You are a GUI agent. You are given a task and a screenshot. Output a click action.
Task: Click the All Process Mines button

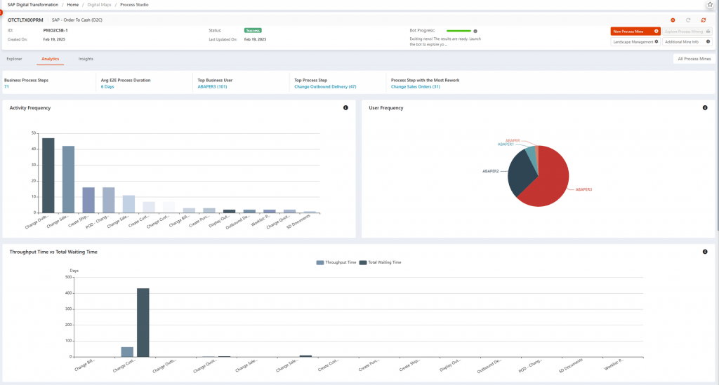click(694, 59)
